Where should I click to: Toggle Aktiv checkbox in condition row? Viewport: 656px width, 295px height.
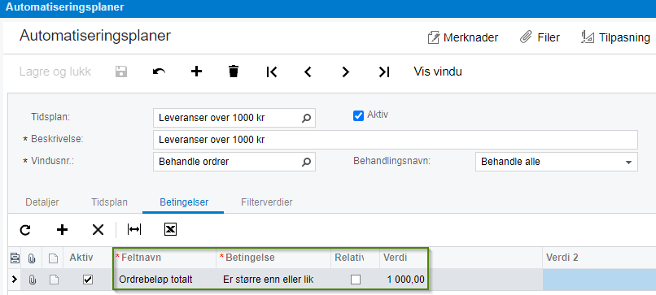click(x=88, y=280)
